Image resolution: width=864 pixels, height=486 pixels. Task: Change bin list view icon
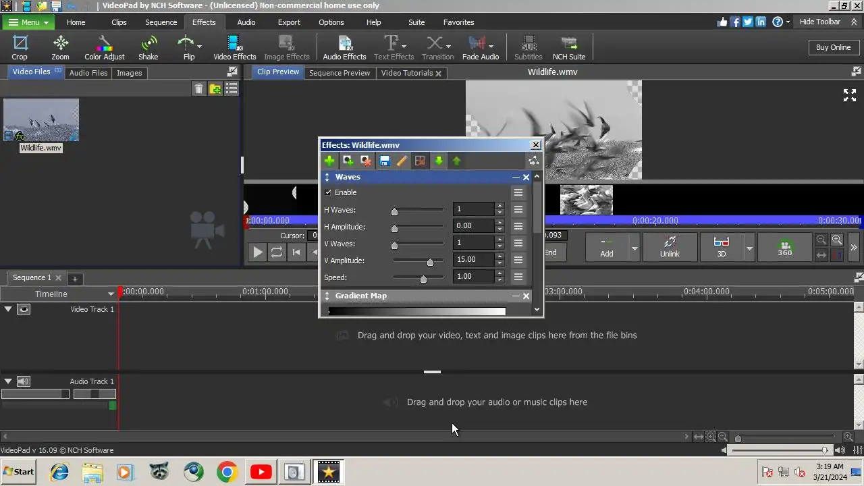tap(232, 89)
